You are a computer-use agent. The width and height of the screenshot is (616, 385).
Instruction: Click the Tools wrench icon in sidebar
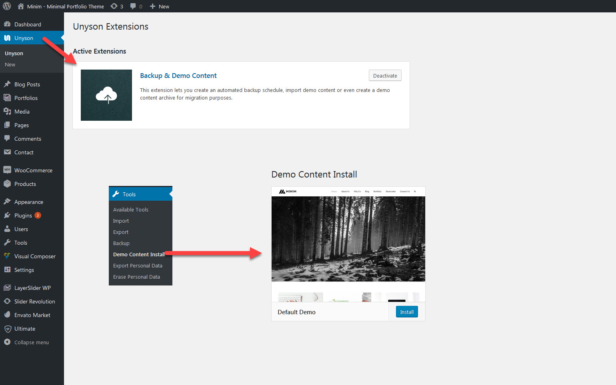(7, 243)
